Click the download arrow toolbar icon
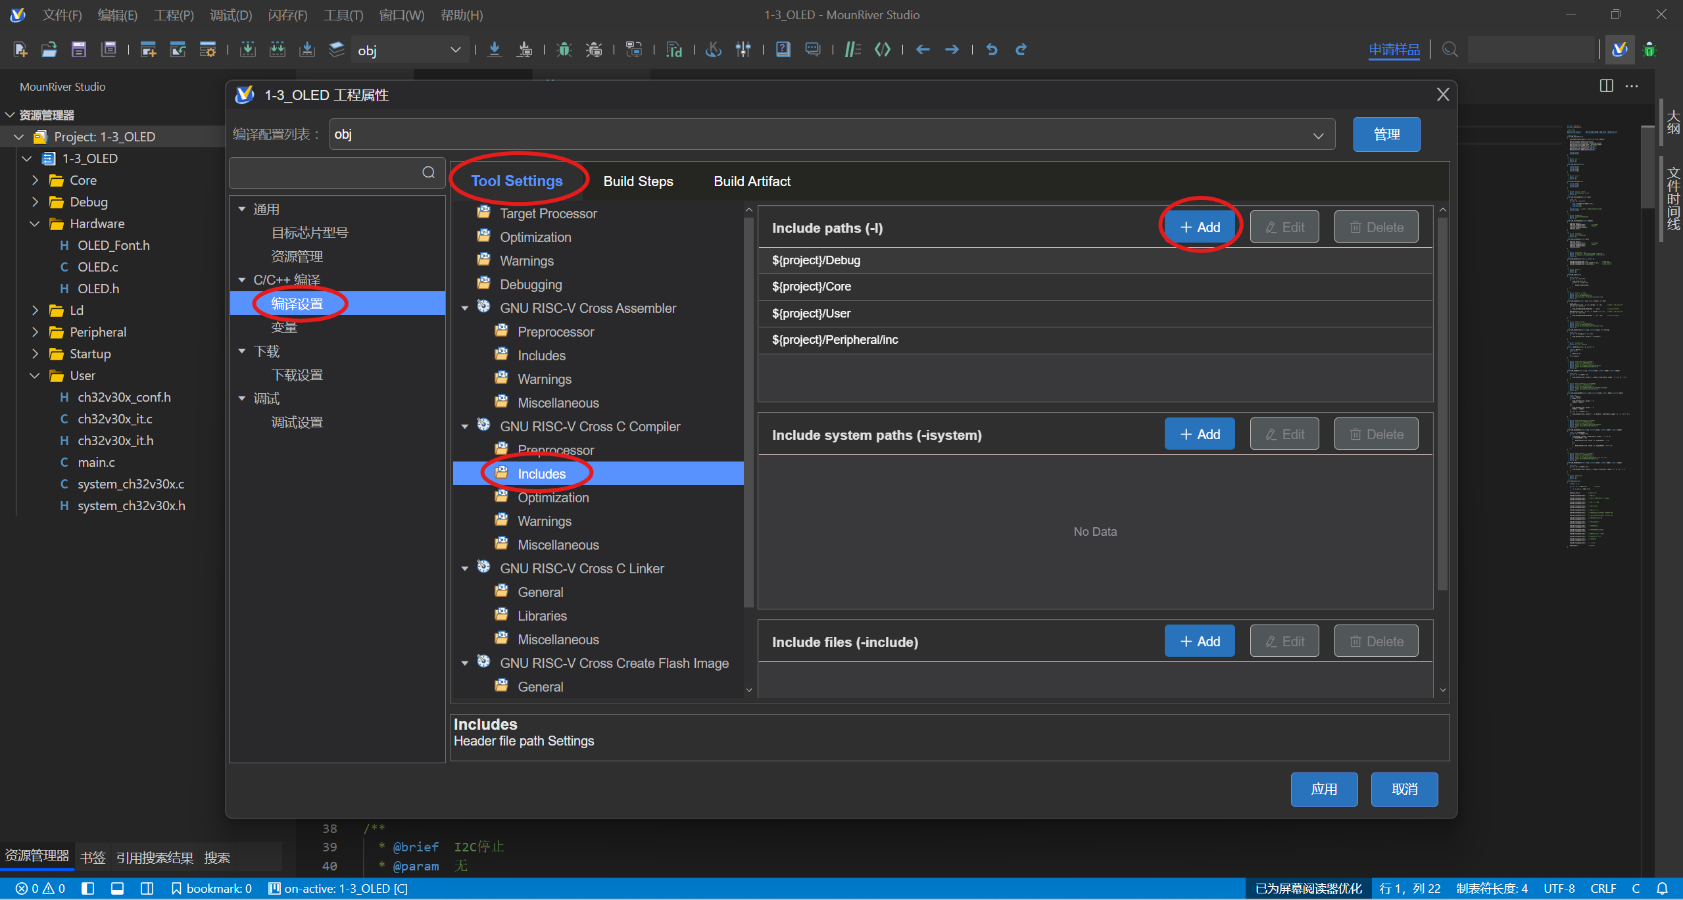This screenshot has height=900, width=1683. 495,49
